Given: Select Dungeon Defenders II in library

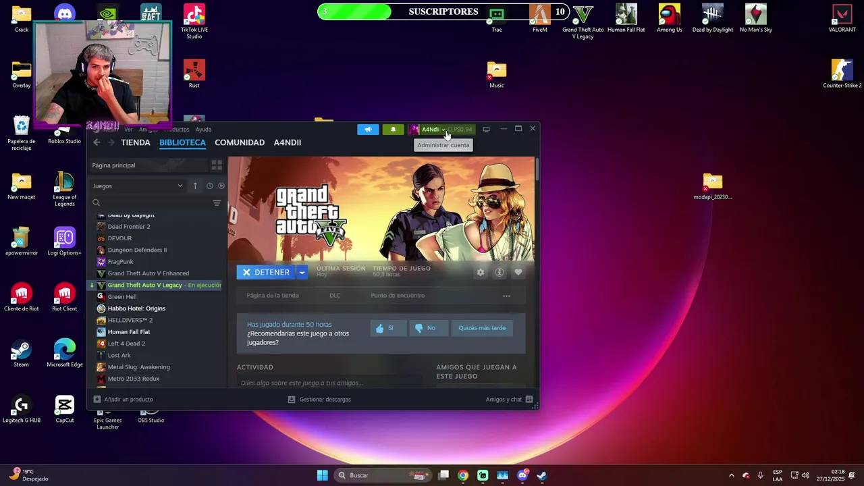Looking at the screenshot, I should tap(137, 250).
